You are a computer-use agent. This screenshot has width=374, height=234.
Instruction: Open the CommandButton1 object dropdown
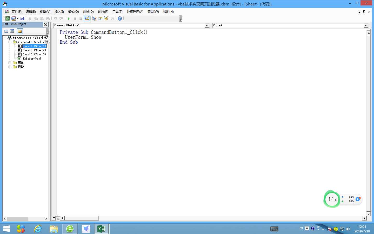(207, 25)
